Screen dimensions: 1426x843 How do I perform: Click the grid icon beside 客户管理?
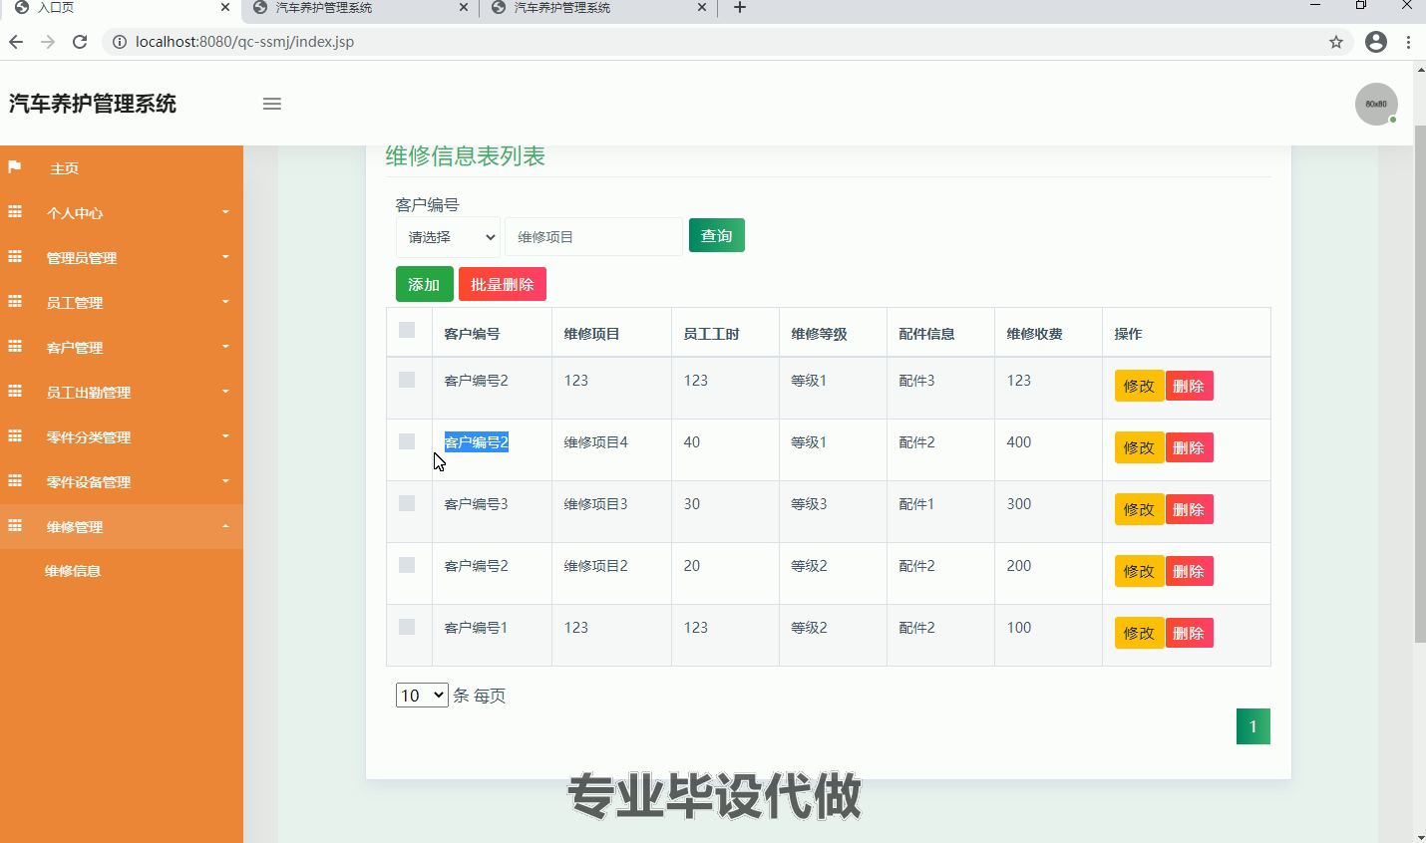point(15,347)
